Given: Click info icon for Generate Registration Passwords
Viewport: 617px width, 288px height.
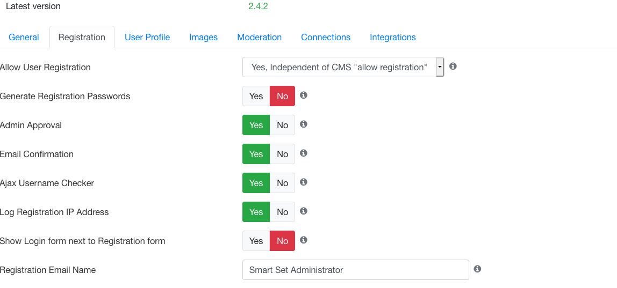Looking at the screenshot, I should (x=303, y=95).
